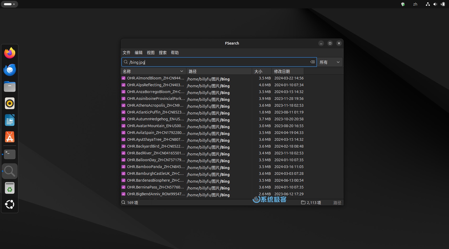
Task: Open Rhythmbox music player in the dock
Action: coord(10,103)
